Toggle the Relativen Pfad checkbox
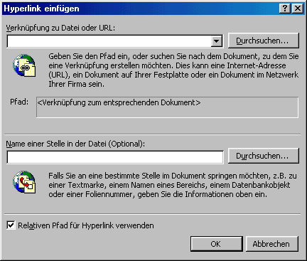 tap(11, 225)
